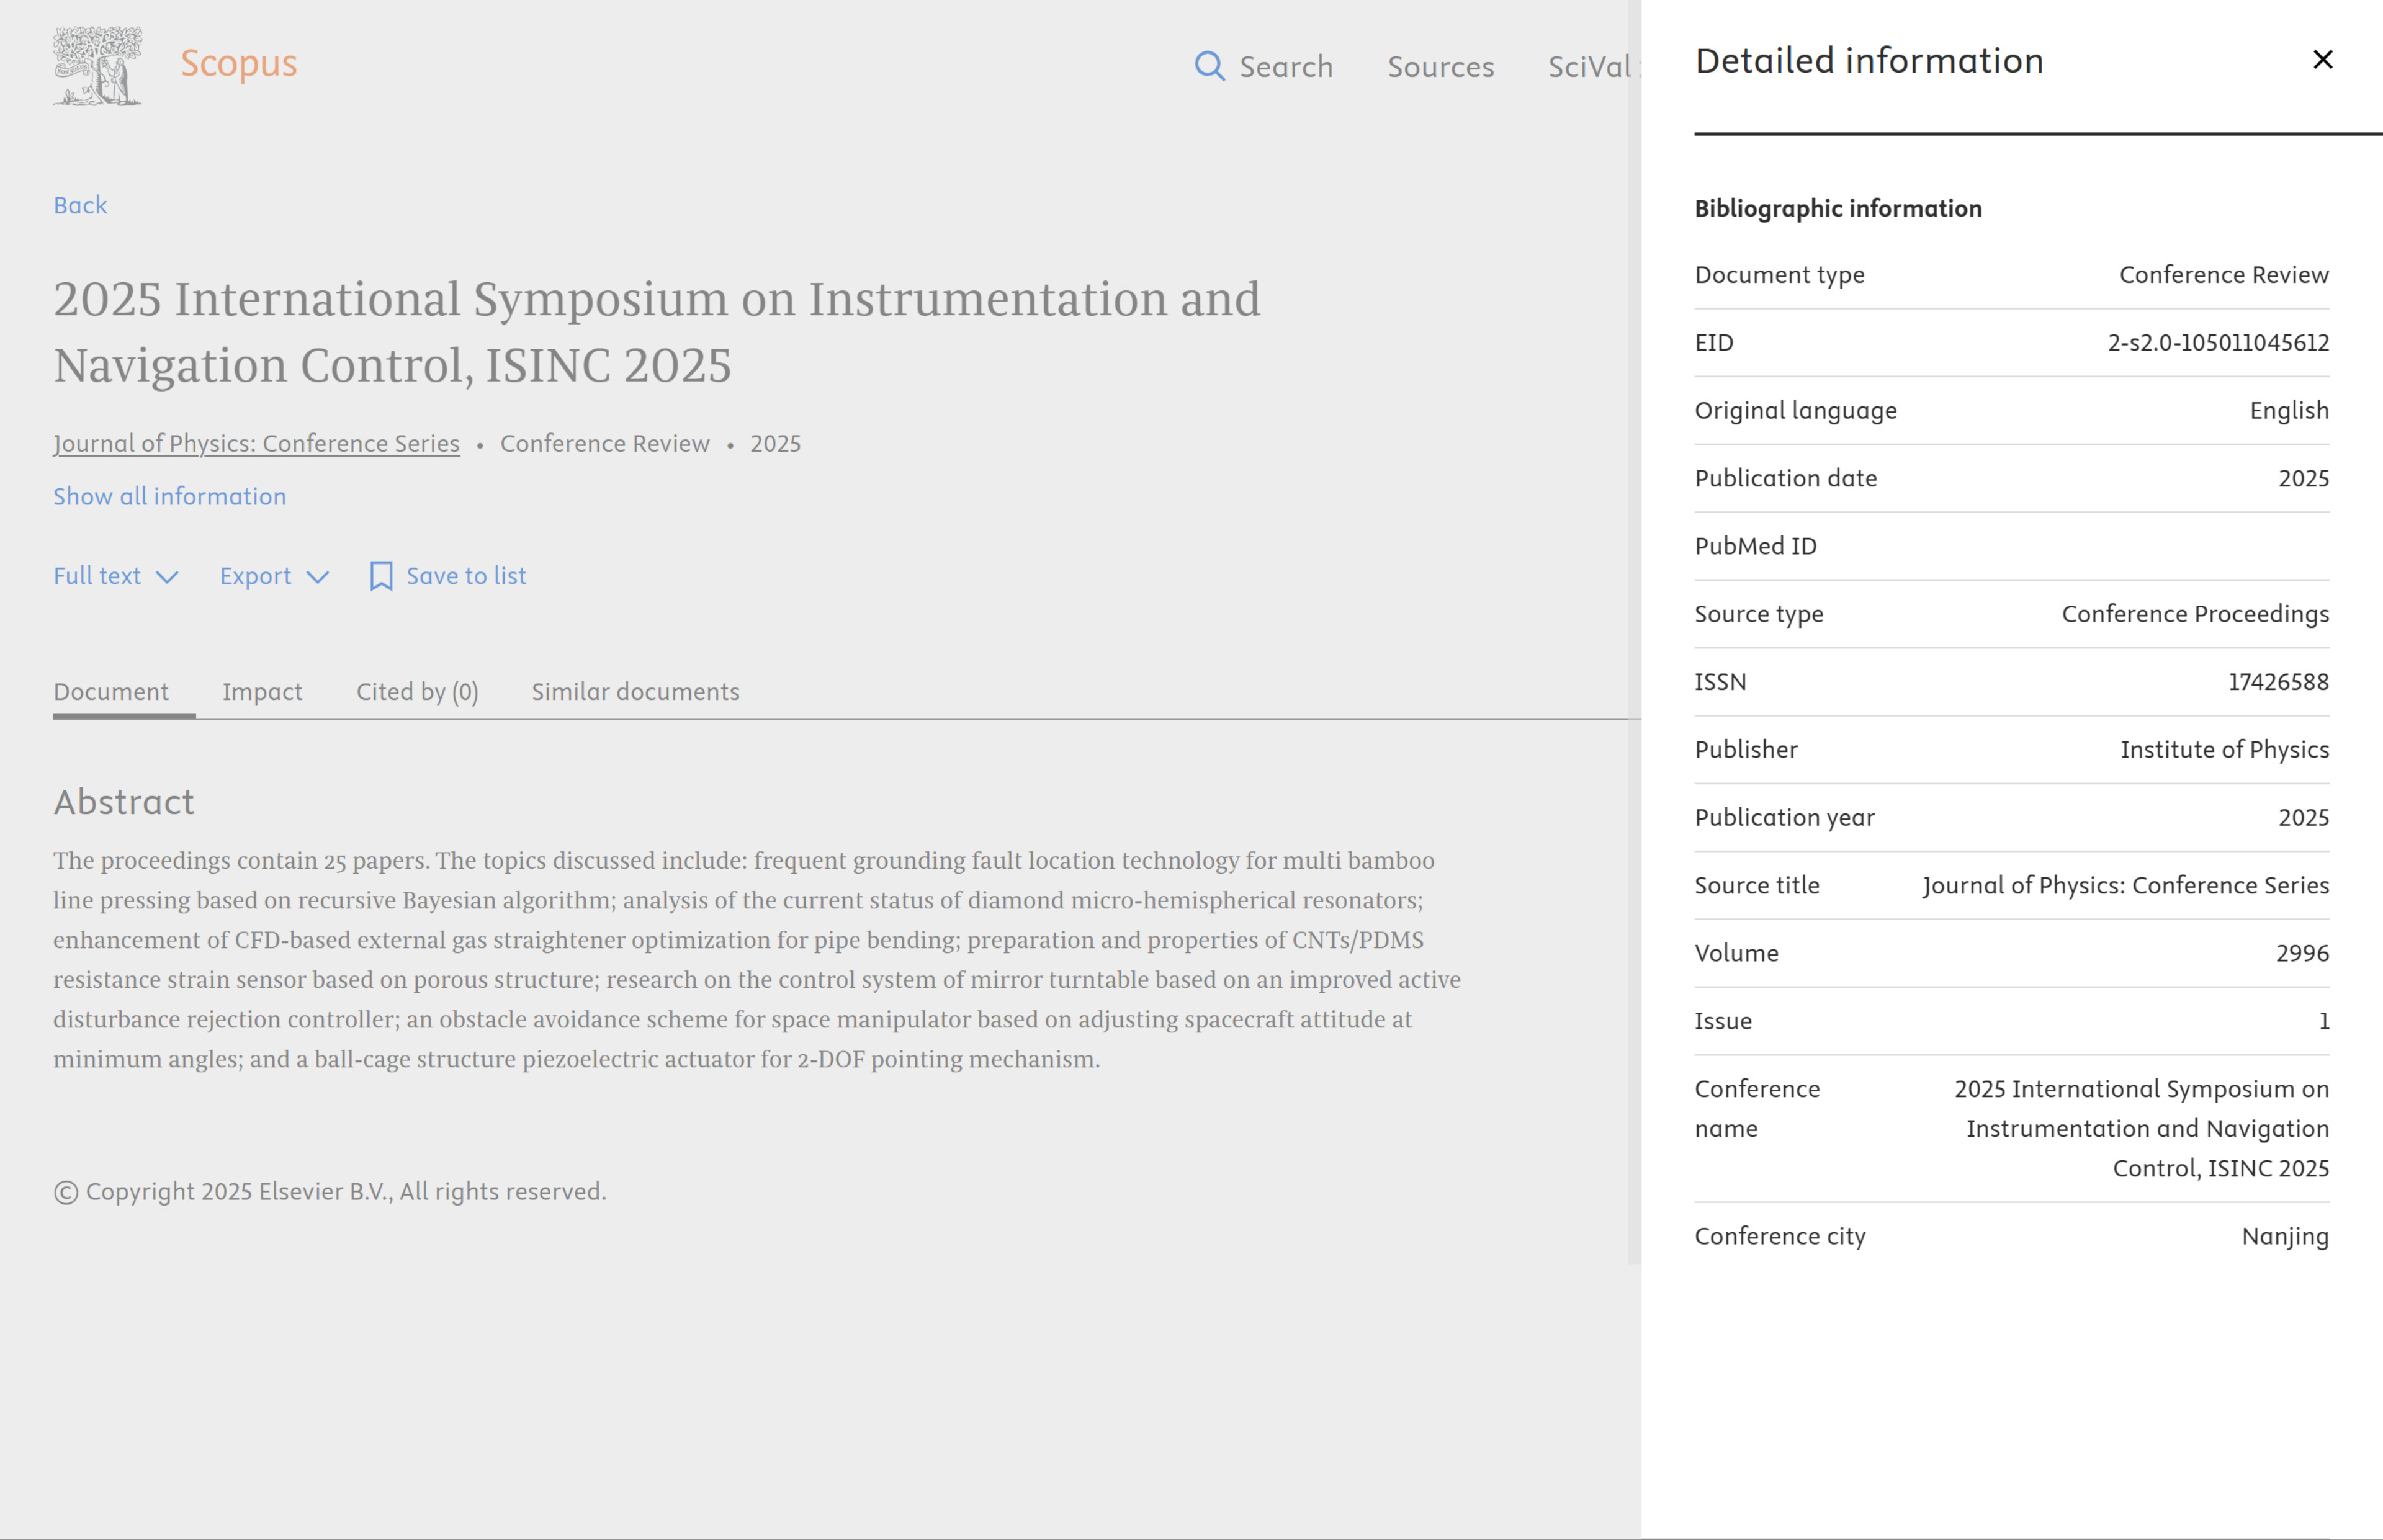Open Journal of Physics: Conference Series link

pyautogui.click(x=256, y=443)
